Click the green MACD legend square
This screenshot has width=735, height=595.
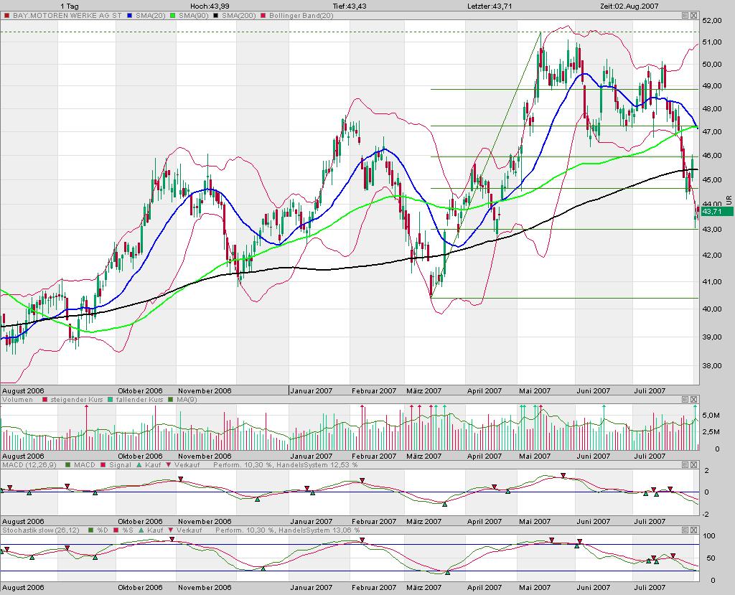pyautogui.click(x=67, y=464)
